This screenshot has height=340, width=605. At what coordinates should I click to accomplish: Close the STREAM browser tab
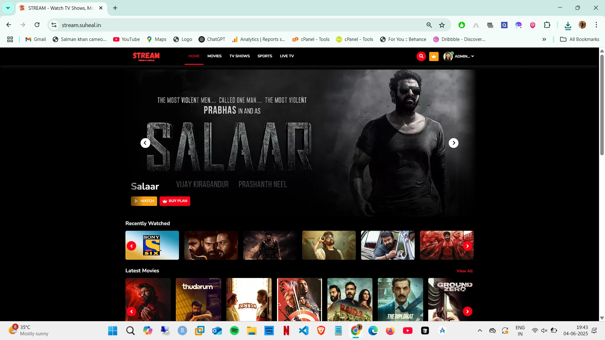coord(101,8)
